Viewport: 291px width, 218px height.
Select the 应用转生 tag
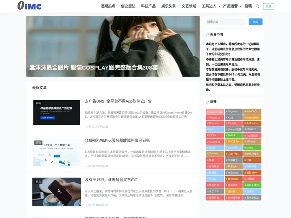(x=234, y=160)
